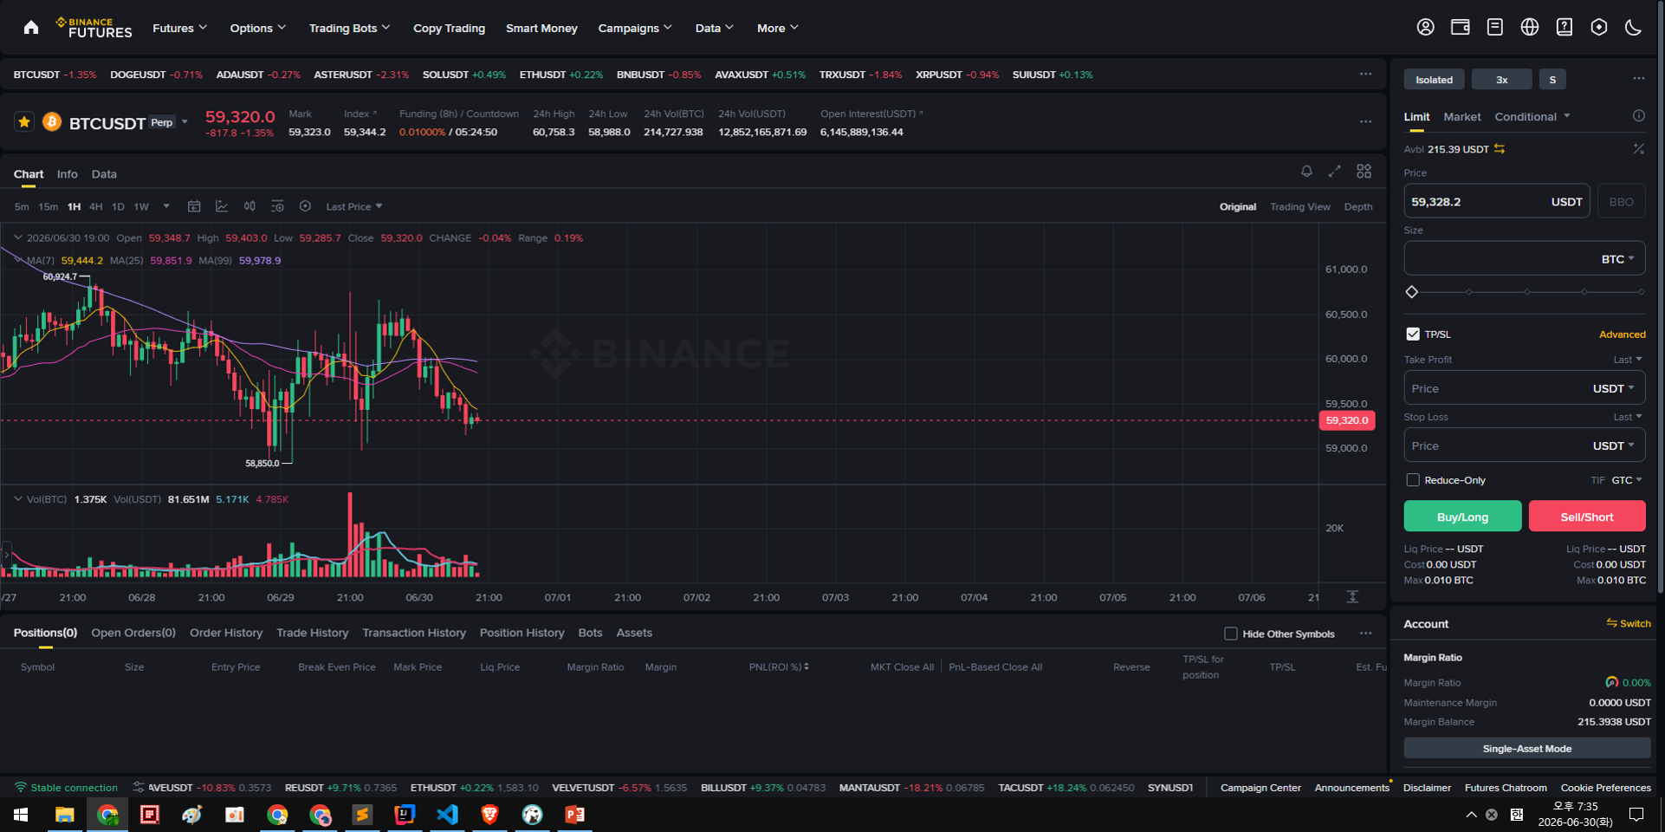
Task: Click the Stop Loss Price input field
Action: tap(1525, 445)
